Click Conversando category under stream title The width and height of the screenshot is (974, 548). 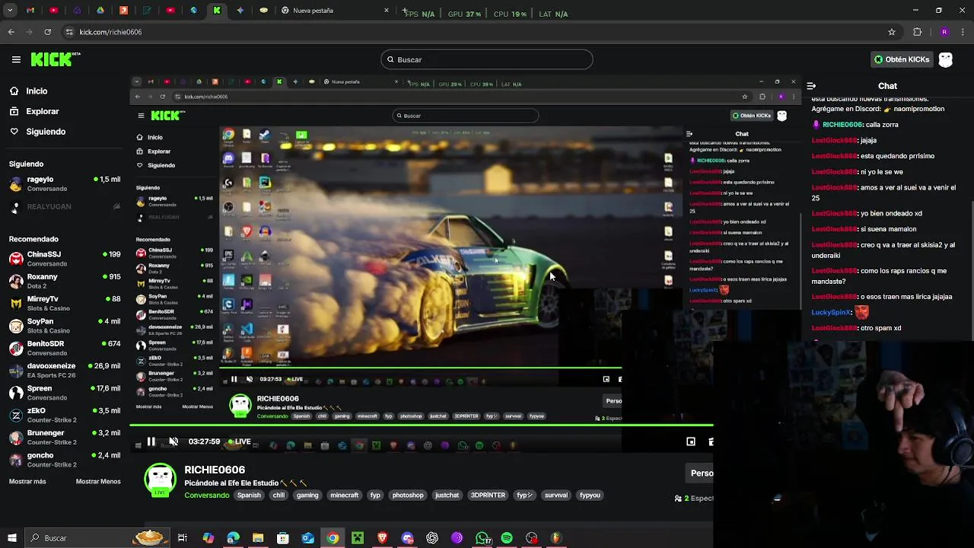click(x=207, y=495)
